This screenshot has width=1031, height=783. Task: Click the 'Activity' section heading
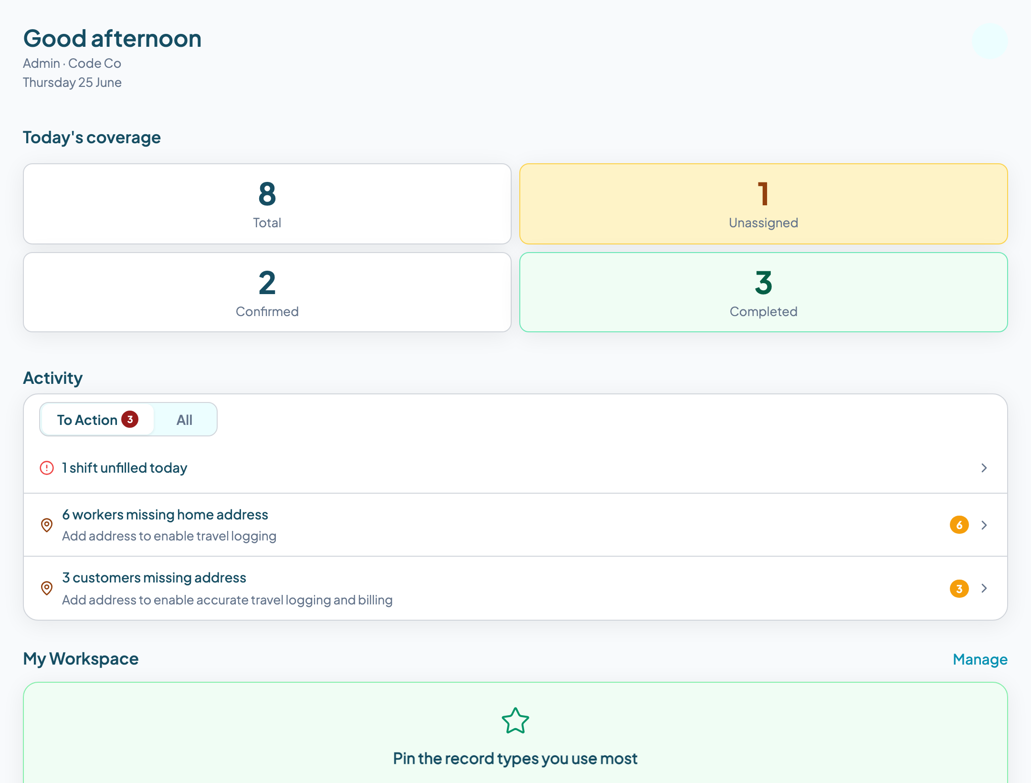coord(53,378)
